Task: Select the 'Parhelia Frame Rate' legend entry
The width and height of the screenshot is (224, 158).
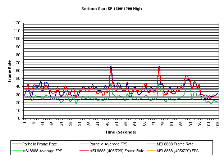Action: coord(39,144)
